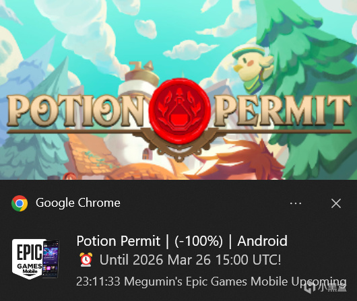This screenshot has width=357, height=301.
Task: Click the Google Chrome app name label
Action: pyautogui.click(x=78, y=203)
